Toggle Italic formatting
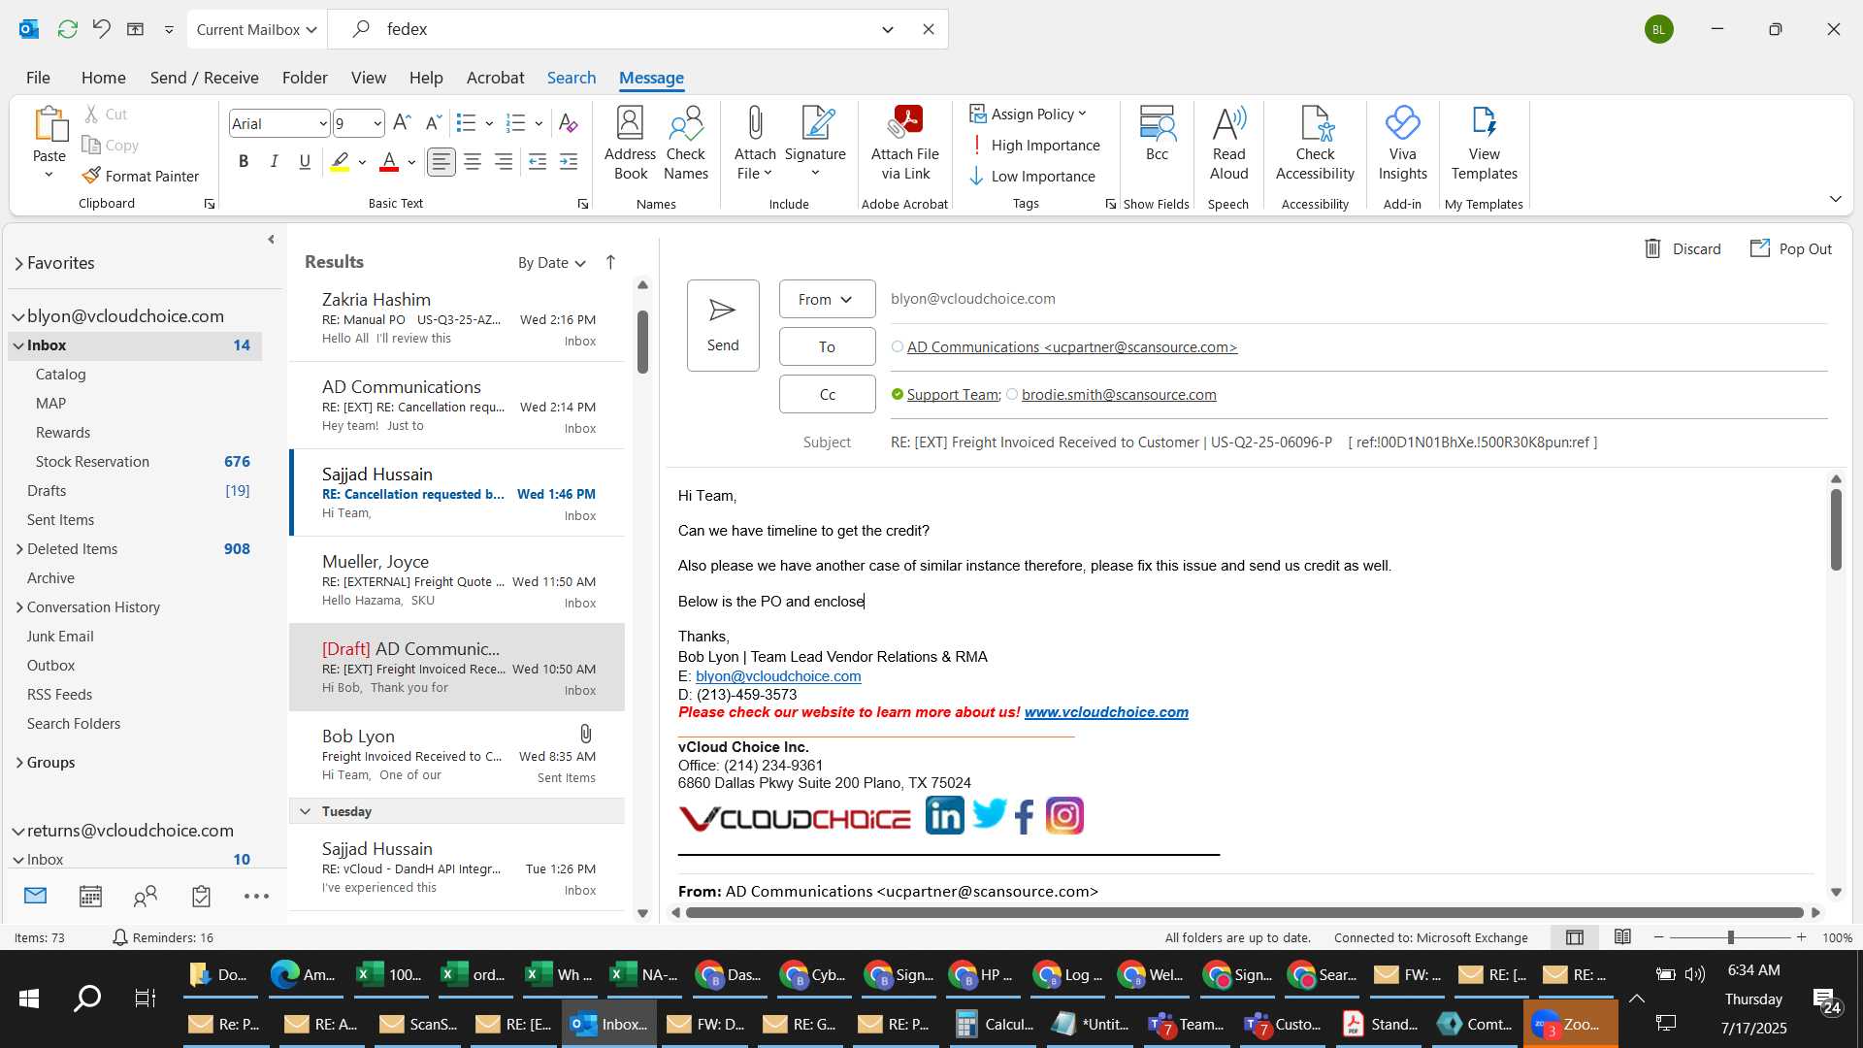Screen dimensions: 1863x1048 click(x=275, y=161)
